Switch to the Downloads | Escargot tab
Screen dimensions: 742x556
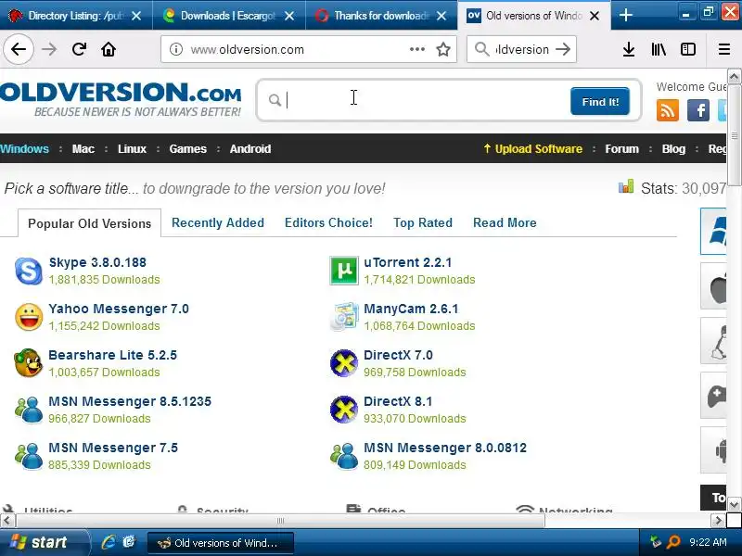click(227, 16)
